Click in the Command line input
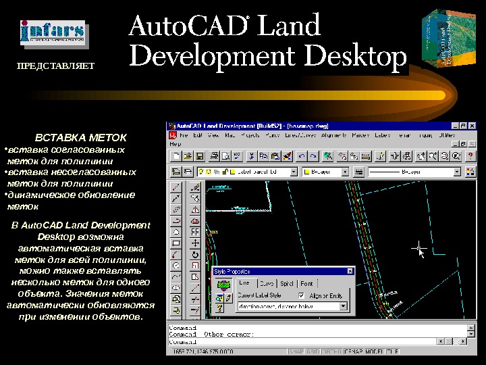This screenshot has height=365, width=486. click(302, 342)
